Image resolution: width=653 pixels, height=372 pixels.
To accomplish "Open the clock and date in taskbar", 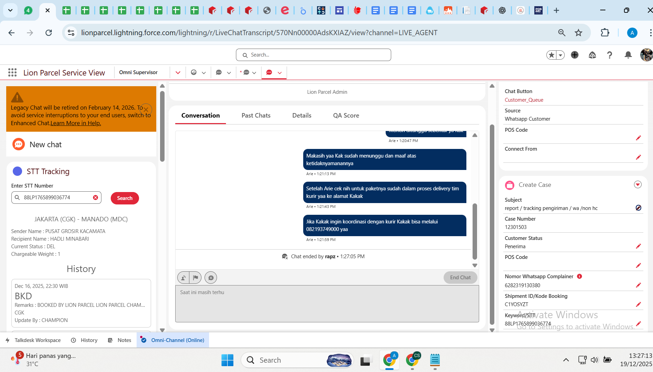I will (636, 360).
